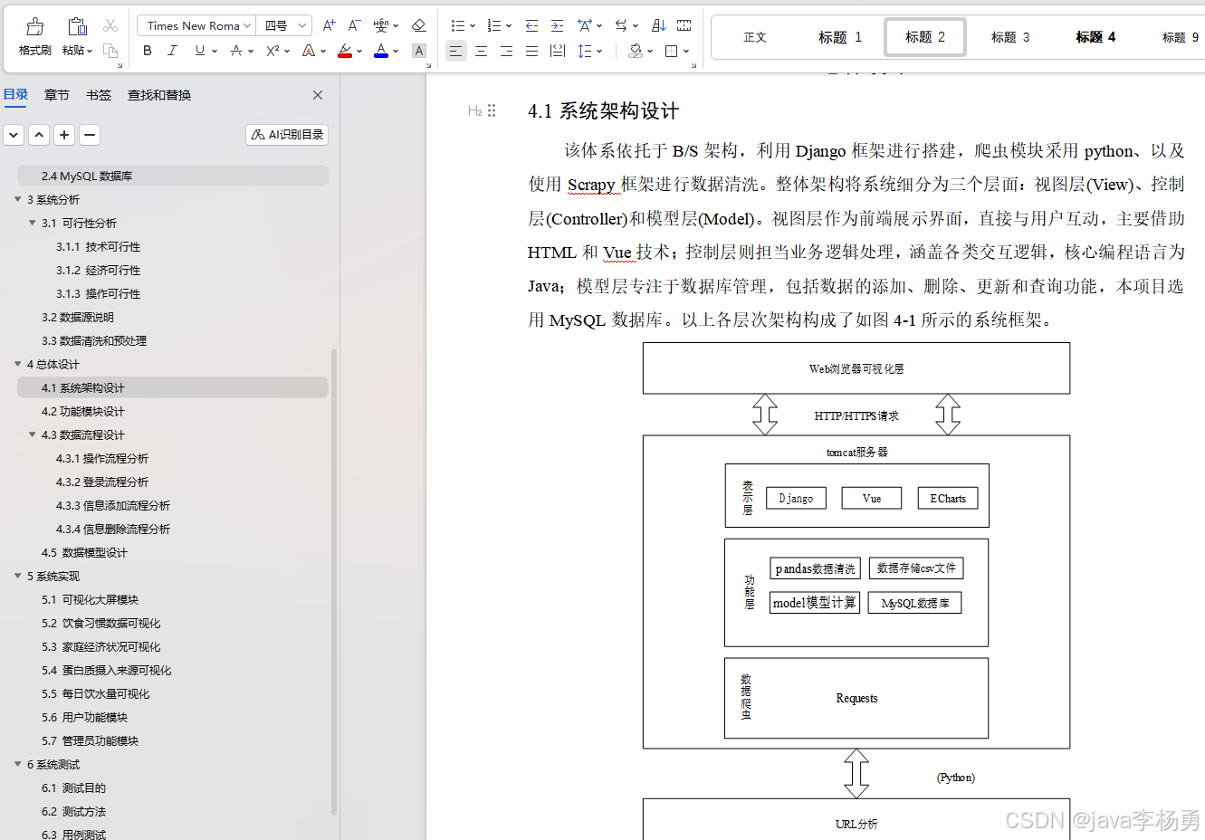Toggle character shading A button
Viewport: 1205px width, 840px height.
419,51
